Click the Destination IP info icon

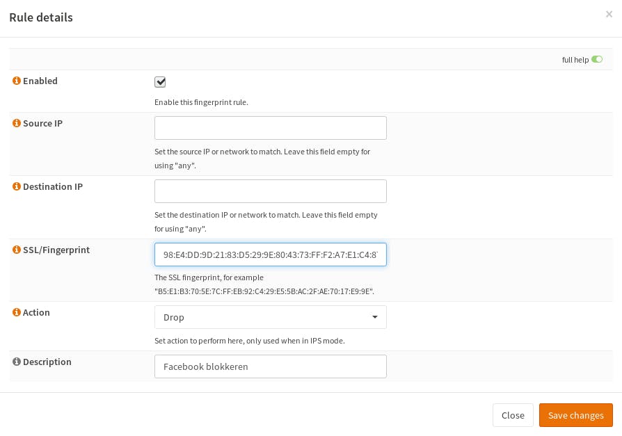tap(17, 187)
